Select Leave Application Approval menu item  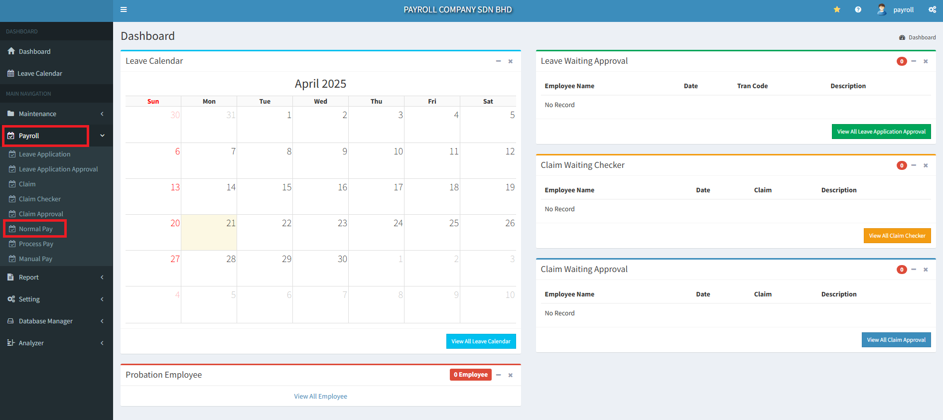click(58, 169)
